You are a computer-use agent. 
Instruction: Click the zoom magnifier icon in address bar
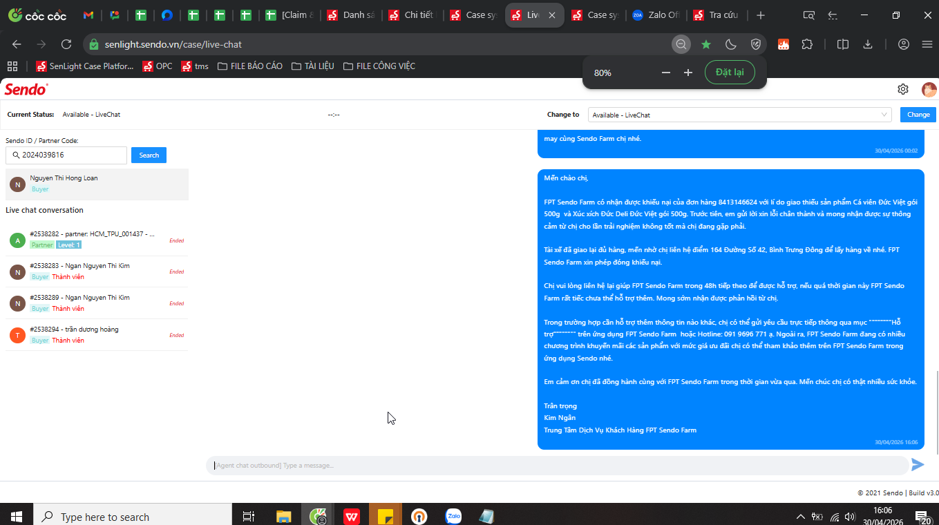(x=681, y=44)
